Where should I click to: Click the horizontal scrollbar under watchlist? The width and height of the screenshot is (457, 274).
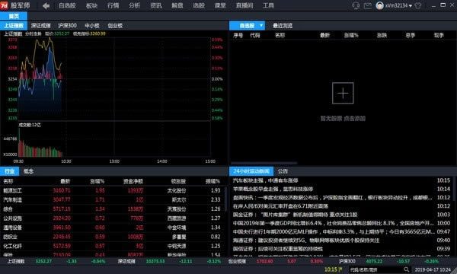[264, 163]
